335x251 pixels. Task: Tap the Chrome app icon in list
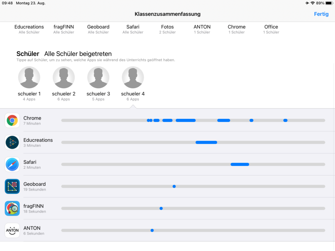pyautogui.click(x=12, y=121)
